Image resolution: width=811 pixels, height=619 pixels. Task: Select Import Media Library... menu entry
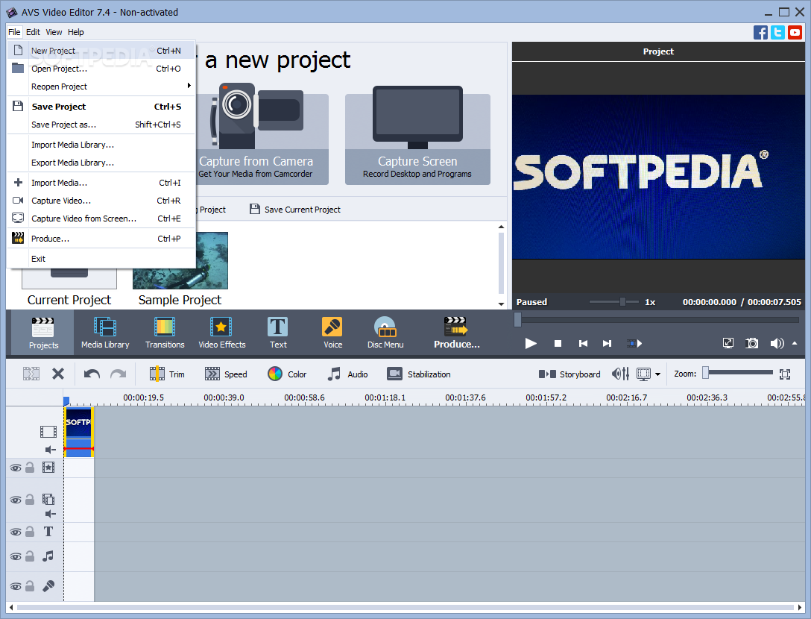(x=102, y=145)
